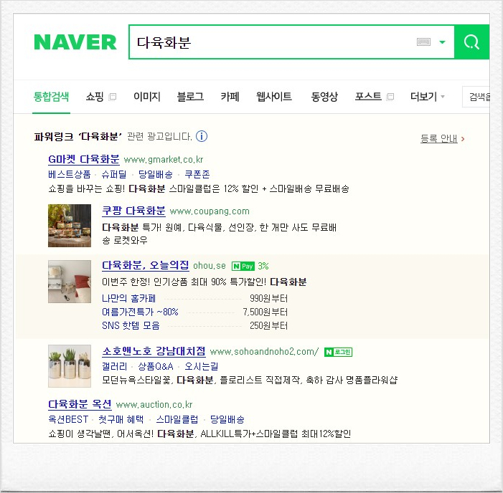Open the SNS 핫템 모음 link
503x493 pixels.
point(131,326)
